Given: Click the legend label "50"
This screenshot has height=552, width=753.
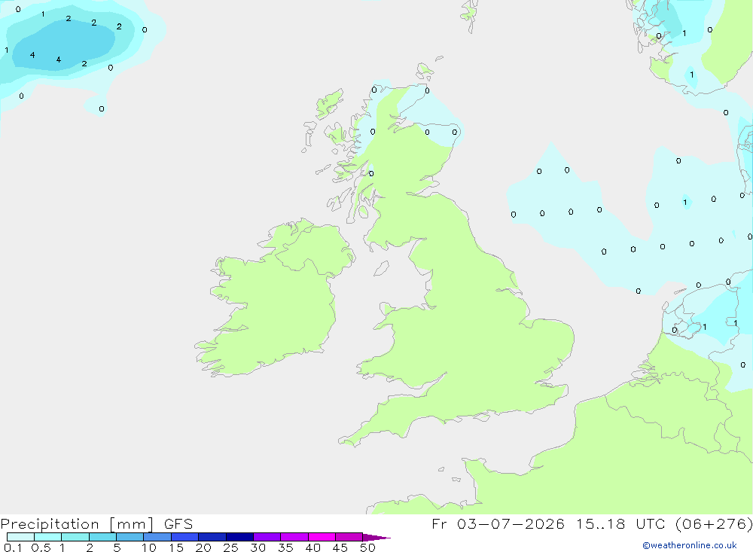Looking at the screenshot, I should [x=368, y=547].
